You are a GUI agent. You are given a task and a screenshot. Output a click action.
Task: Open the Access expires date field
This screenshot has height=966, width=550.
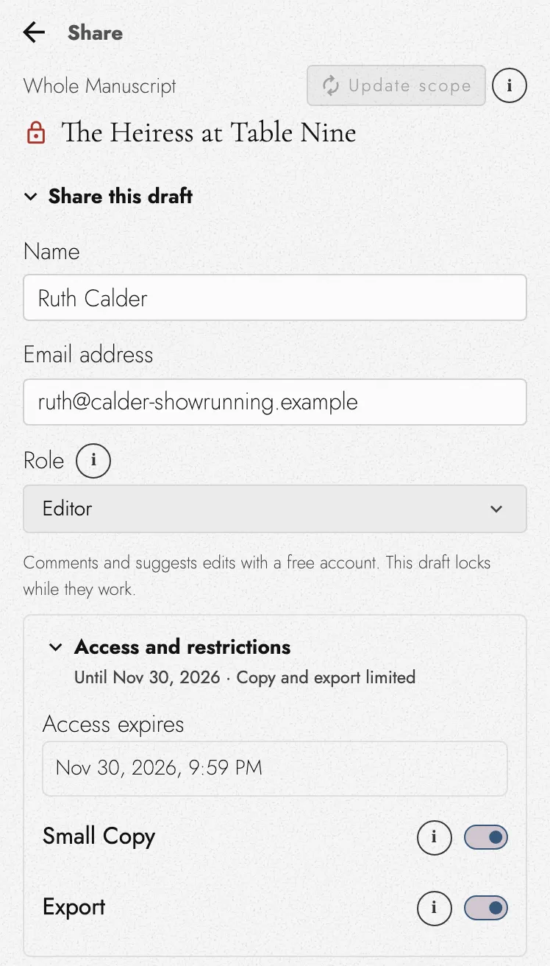point(275,768)
